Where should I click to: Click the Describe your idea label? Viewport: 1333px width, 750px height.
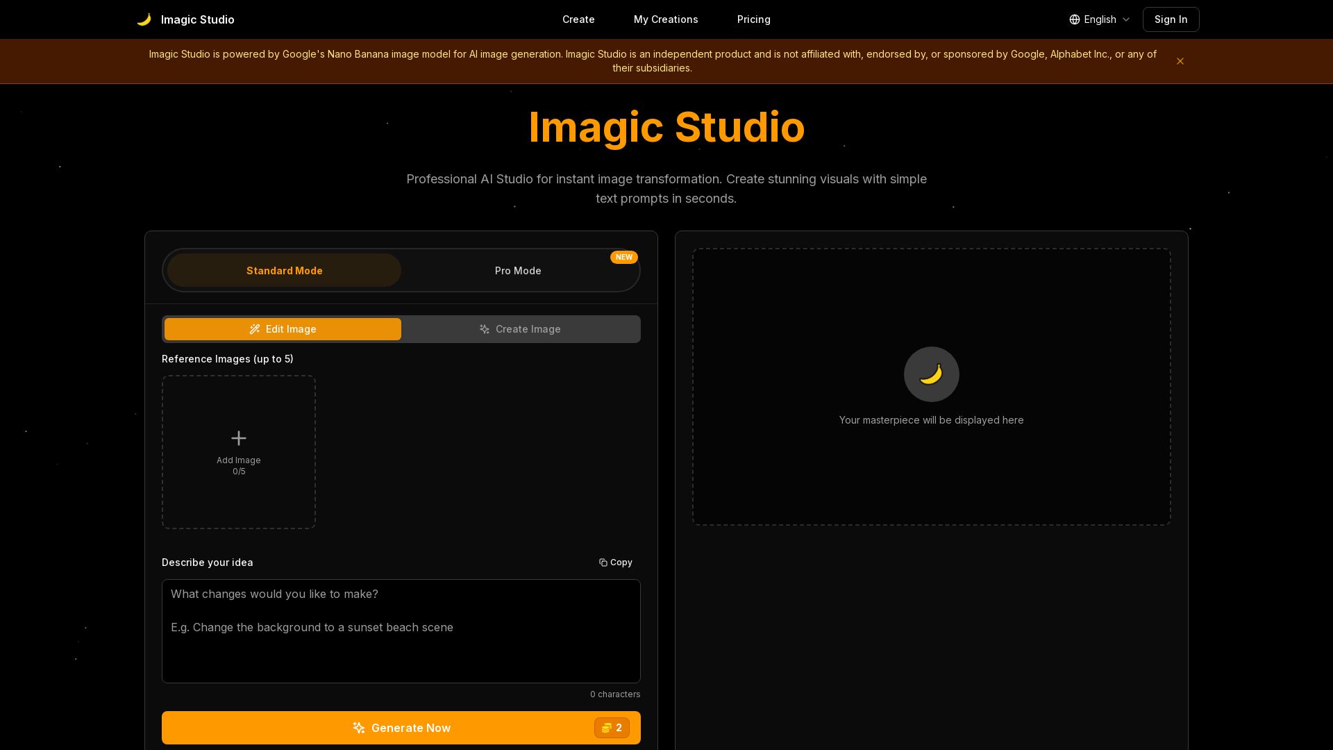coord(208,562)
